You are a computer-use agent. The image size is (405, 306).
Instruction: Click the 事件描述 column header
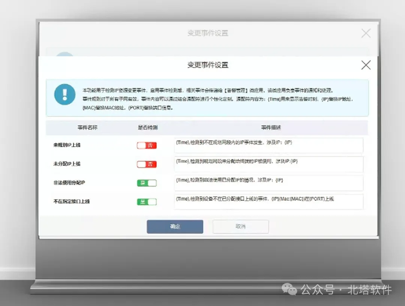pos(271,127)
